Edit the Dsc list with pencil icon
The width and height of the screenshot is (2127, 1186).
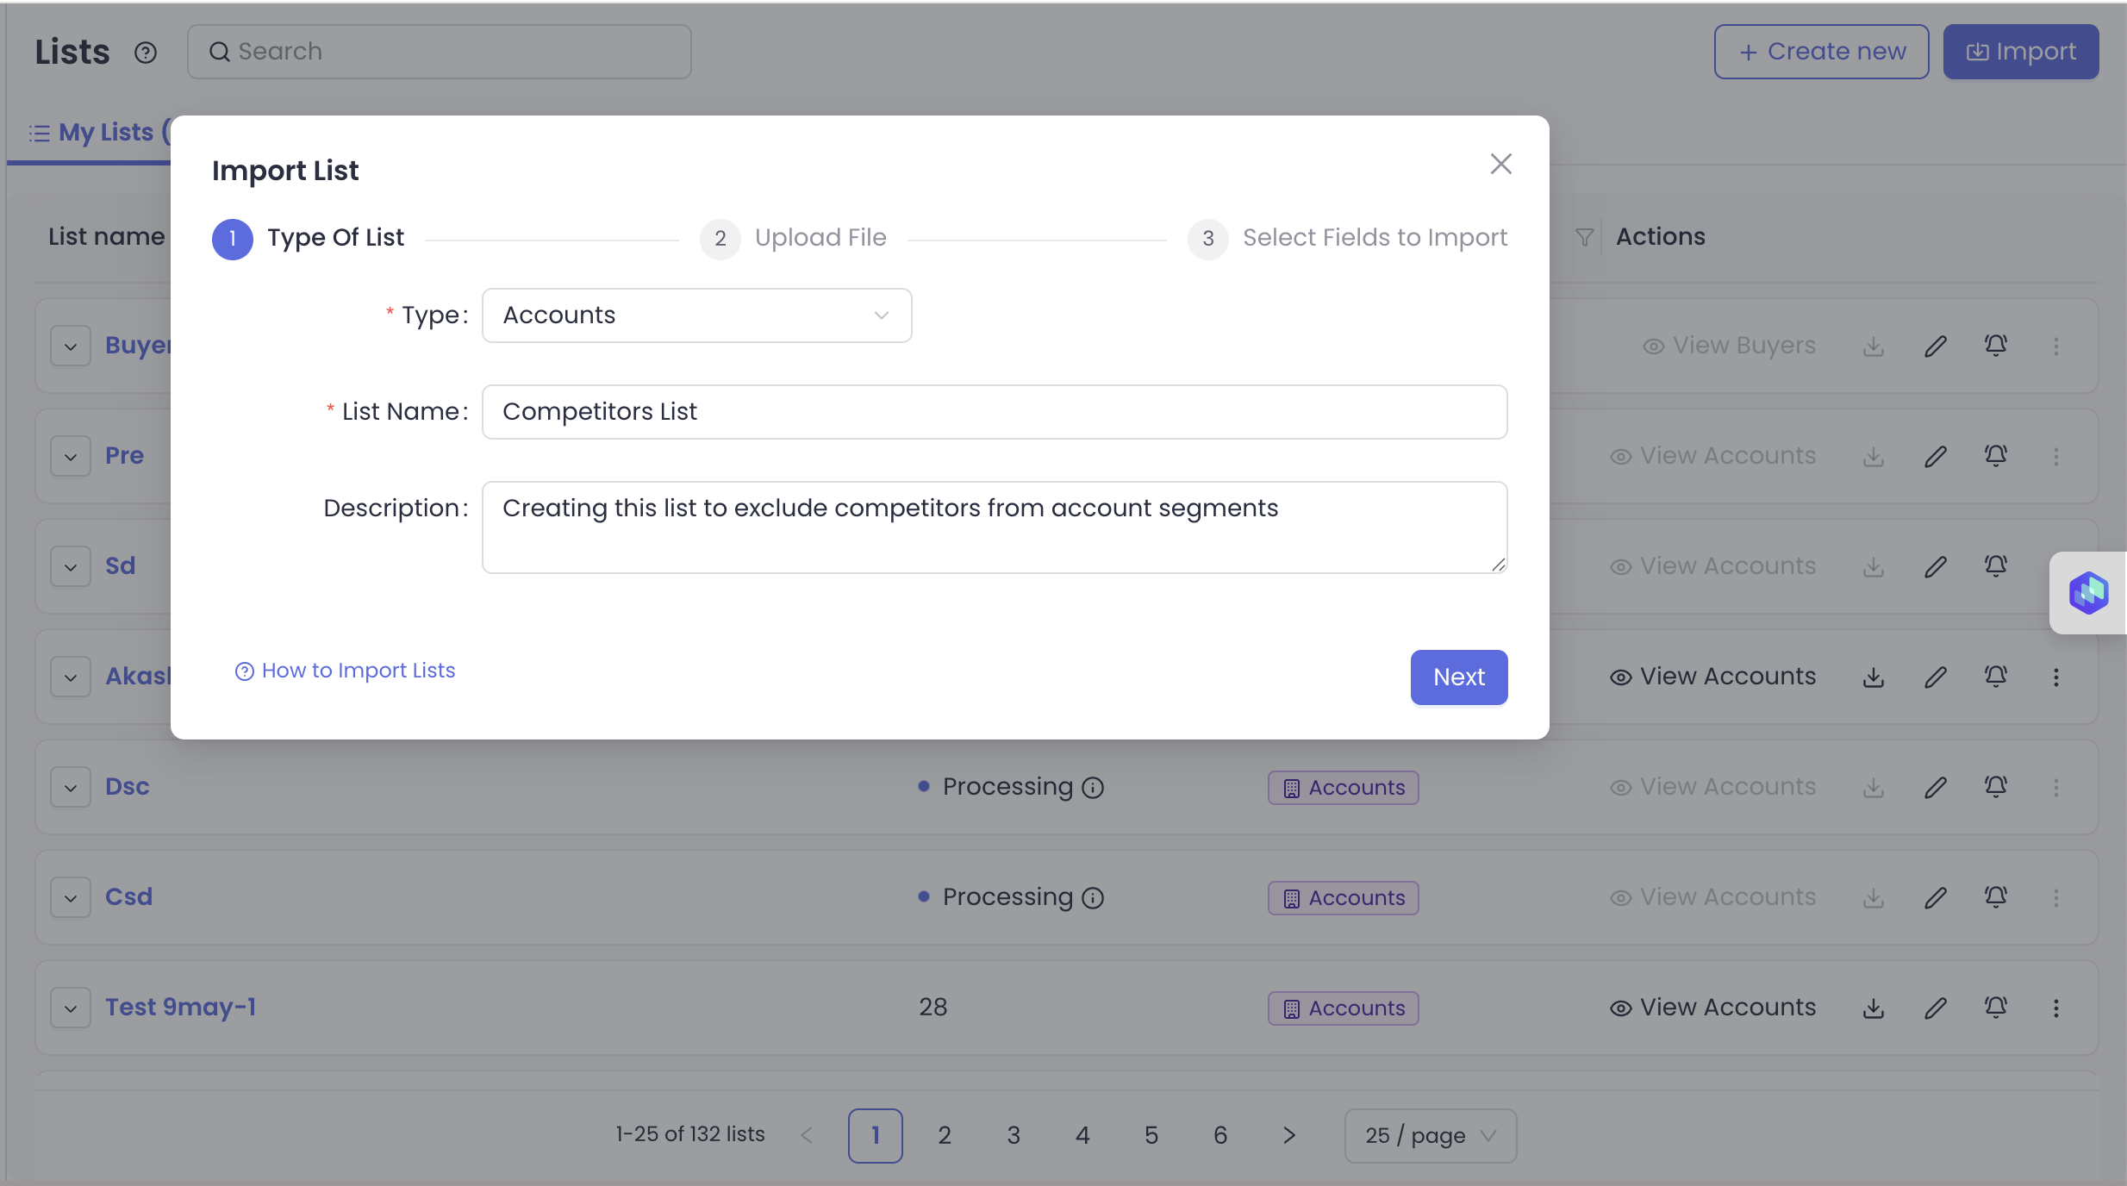point(1936,787)
